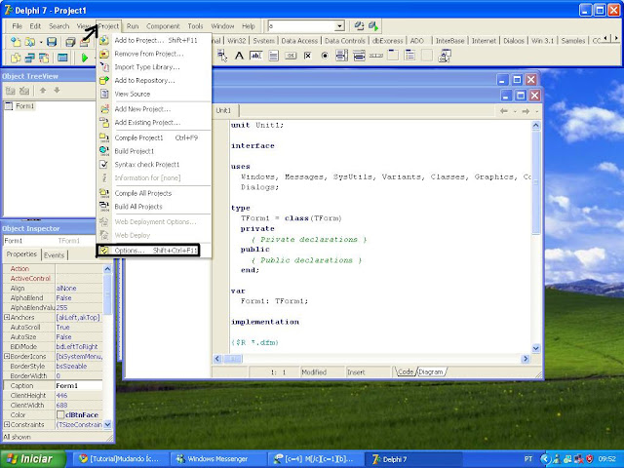Open the desktop layout combo box dropdown

click(x=339, y=26)
